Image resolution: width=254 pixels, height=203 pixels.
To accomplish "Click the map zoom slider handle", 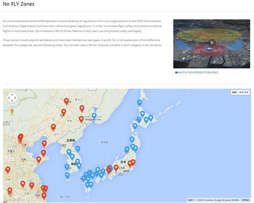I will click(12, 148).
